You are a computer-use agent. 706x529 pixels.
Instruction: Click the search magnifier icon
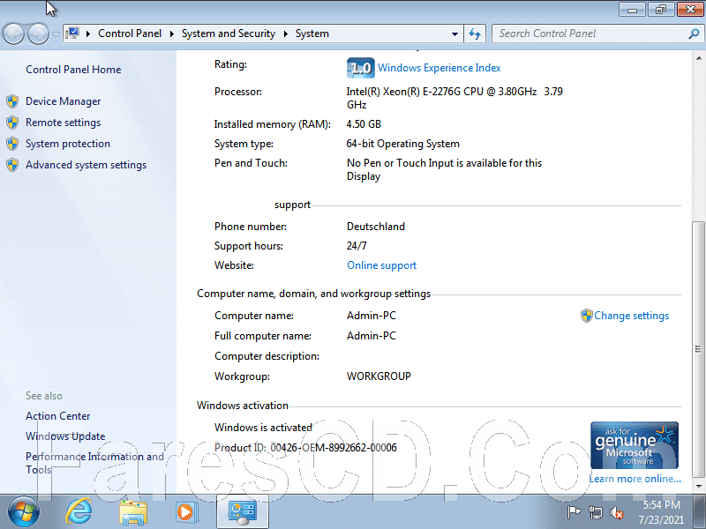(x=694, y=34)
